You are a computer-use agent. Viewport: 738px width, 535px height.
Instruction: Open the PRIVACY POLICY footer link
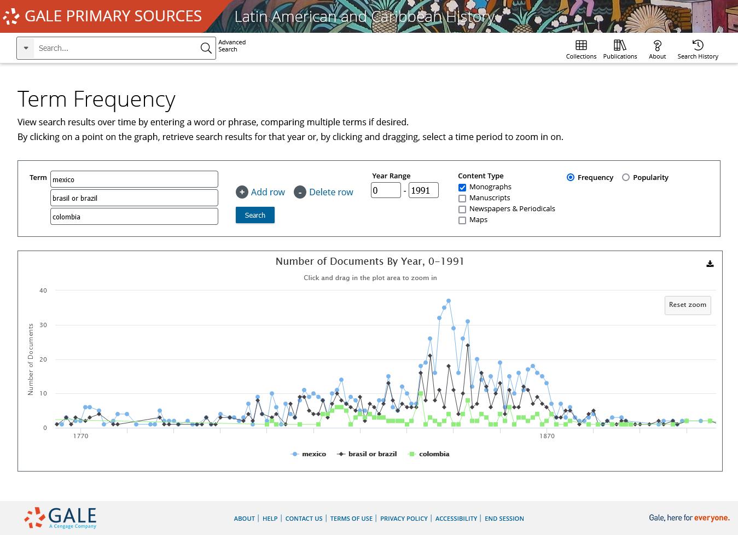(x=404, y=519)
